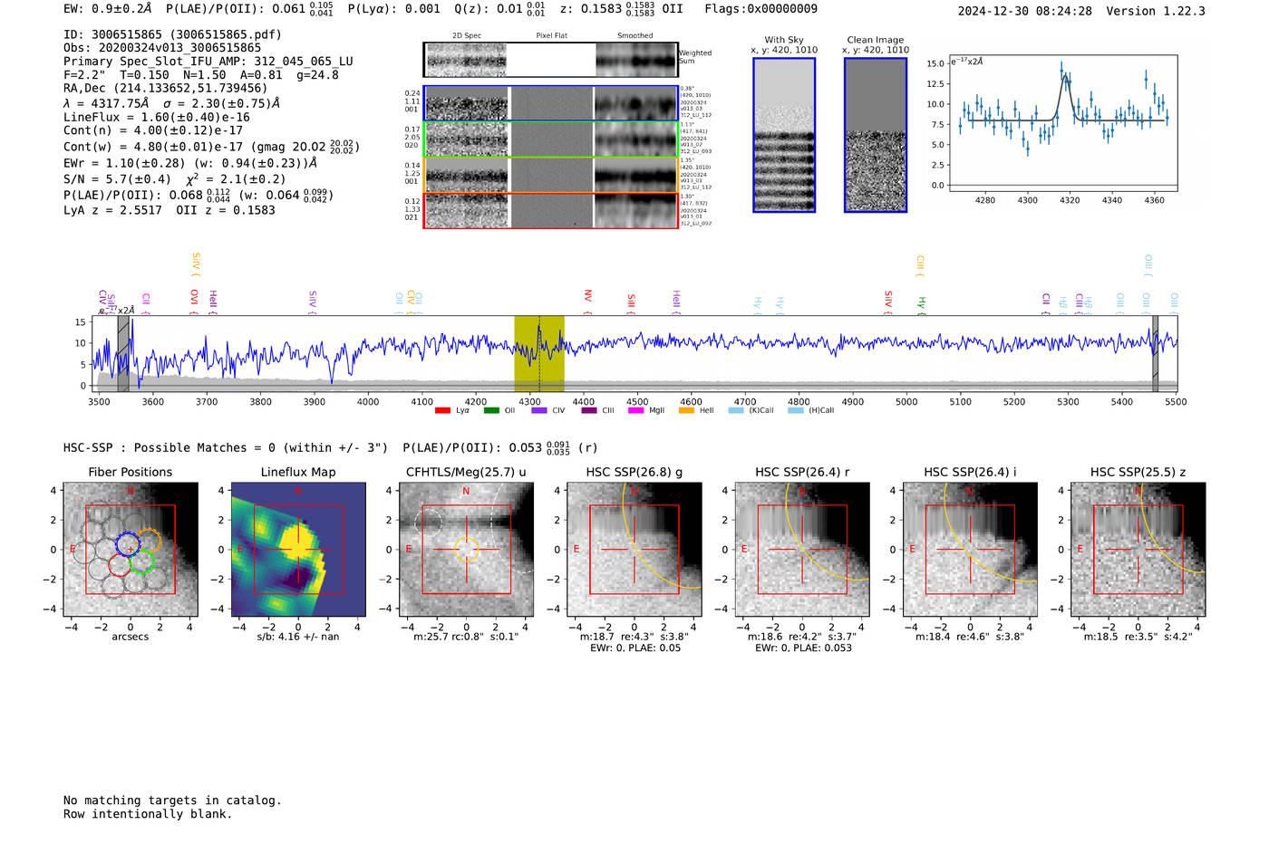
Task: Click the blue dashed fiber circle
Action: pos(129,544)
